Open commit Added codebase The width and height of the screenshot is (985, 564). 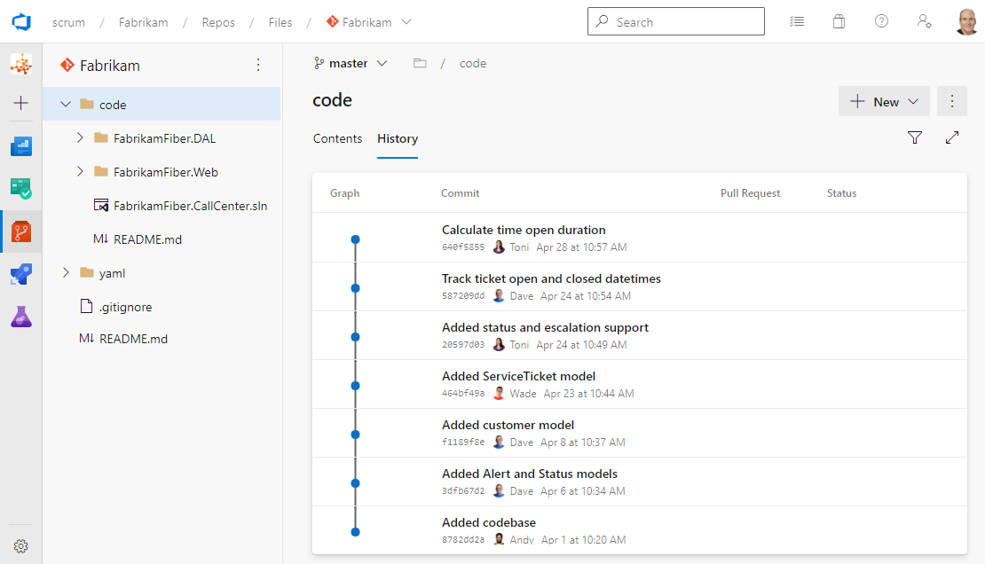point(489,522)
